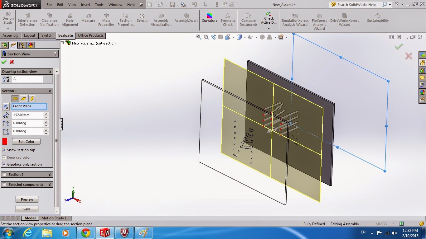The image size is (426, 239).
Task: Select the Interference Detection tool
Action: coord(27,19)
